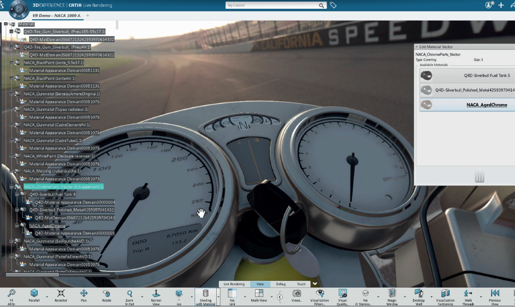Start the Walk Through tool

coord(468,297)
